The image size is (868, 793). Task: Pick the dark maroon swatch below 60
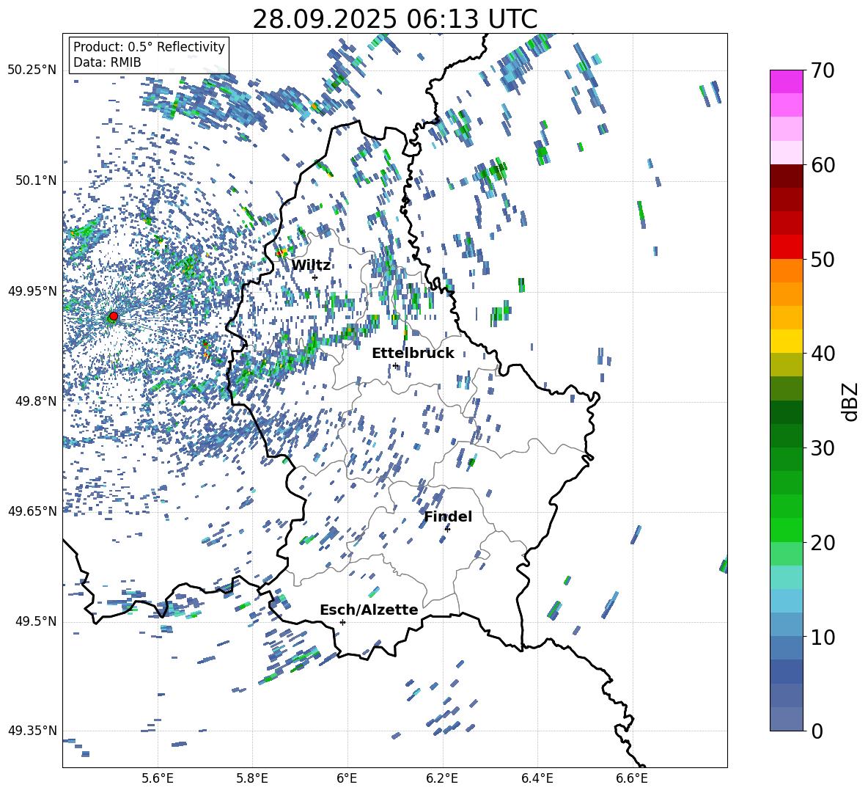[x=787, y=176]
